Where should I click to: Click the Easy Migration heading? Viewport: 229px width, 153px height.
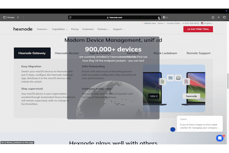click(x=31, y=66)
